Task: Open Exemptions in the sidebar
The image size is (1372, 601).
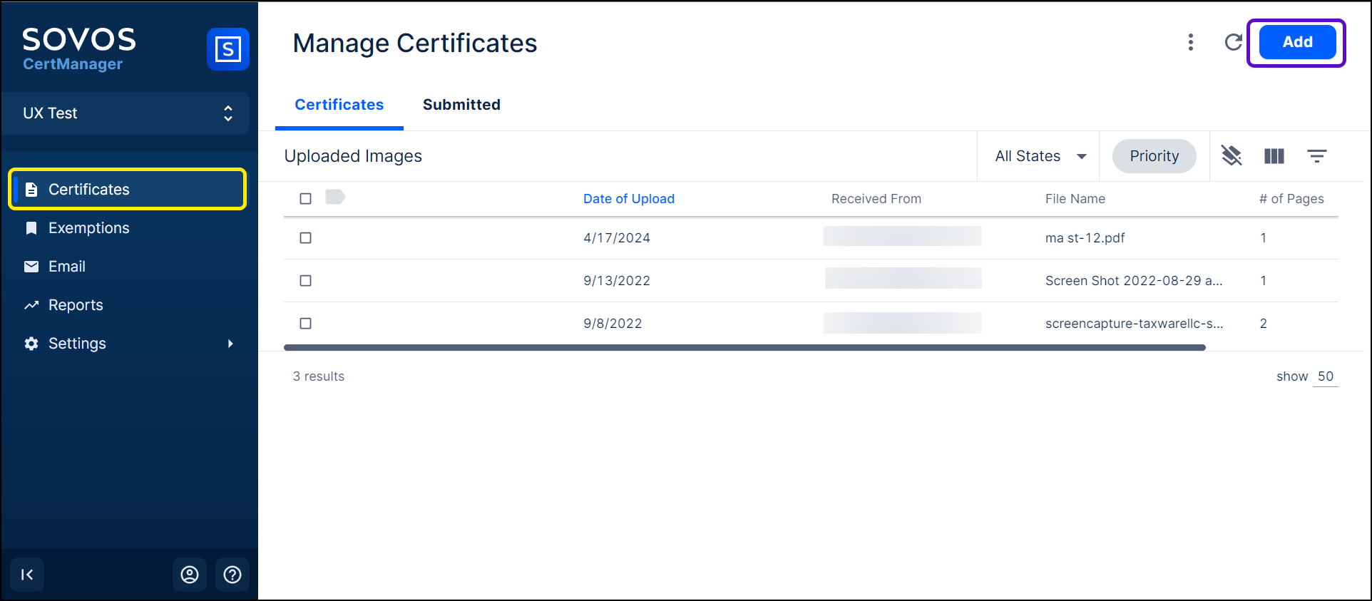Action: click(89, 228)
